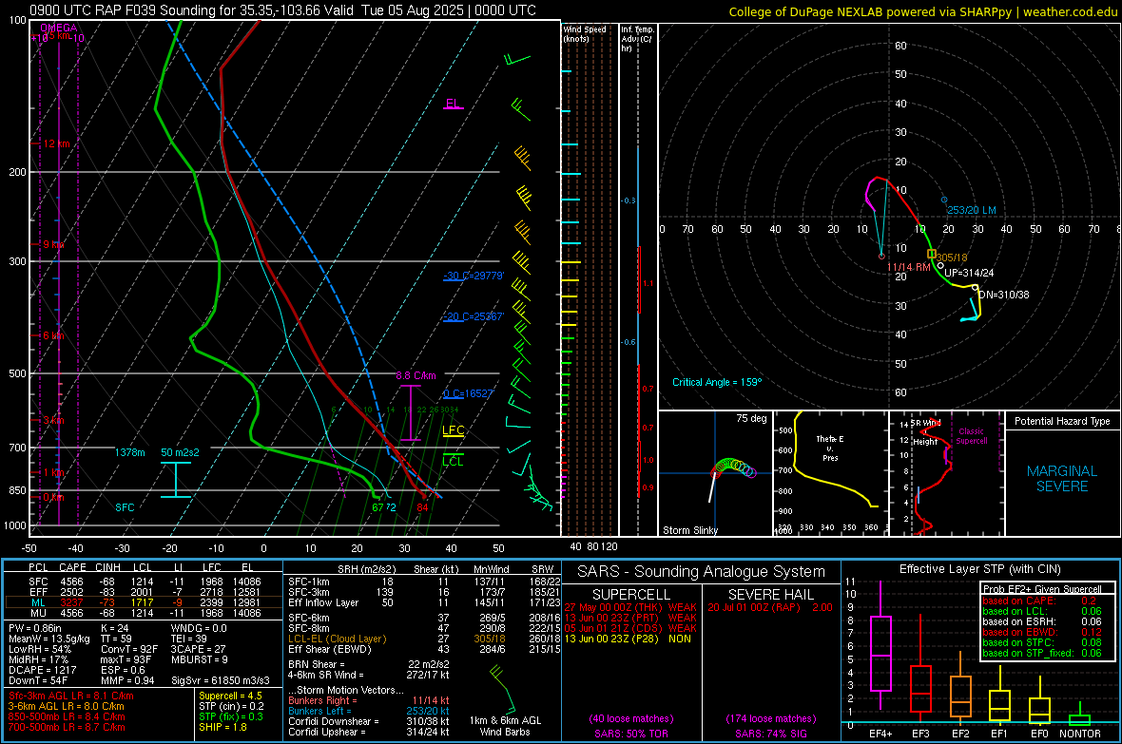Click the 8.8 C/km lapse rate label

416,375
